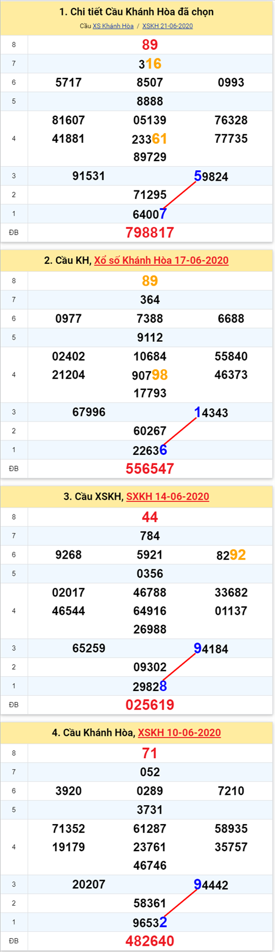The image size is (275, 952).
Task: Click first prize number 96532
Action: pos(150,923)
